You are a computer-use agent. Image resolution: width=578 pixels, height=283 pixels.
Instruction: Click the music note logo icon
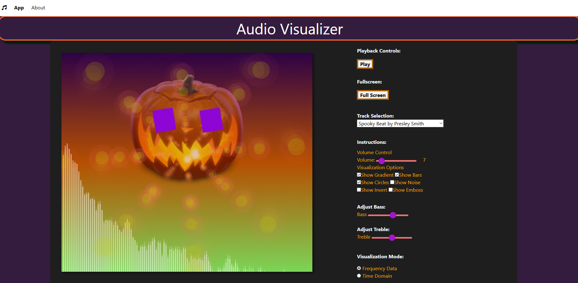click(4, 8)
